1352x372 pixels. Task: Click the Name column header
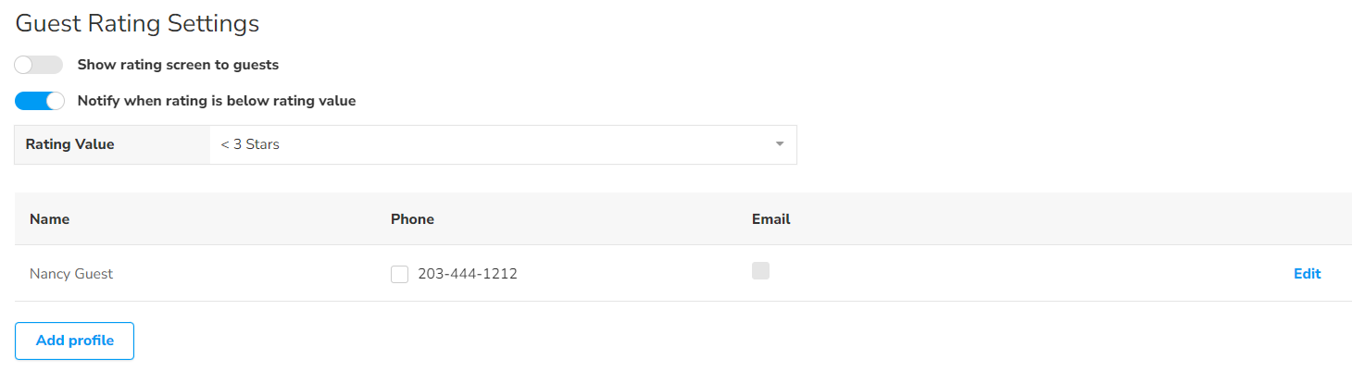coord(50,219)
